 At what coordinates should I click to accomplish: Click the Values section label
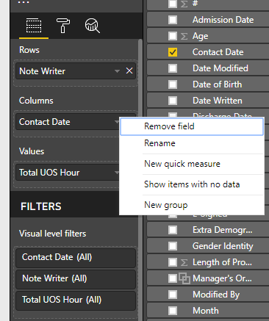coord(32,151)
